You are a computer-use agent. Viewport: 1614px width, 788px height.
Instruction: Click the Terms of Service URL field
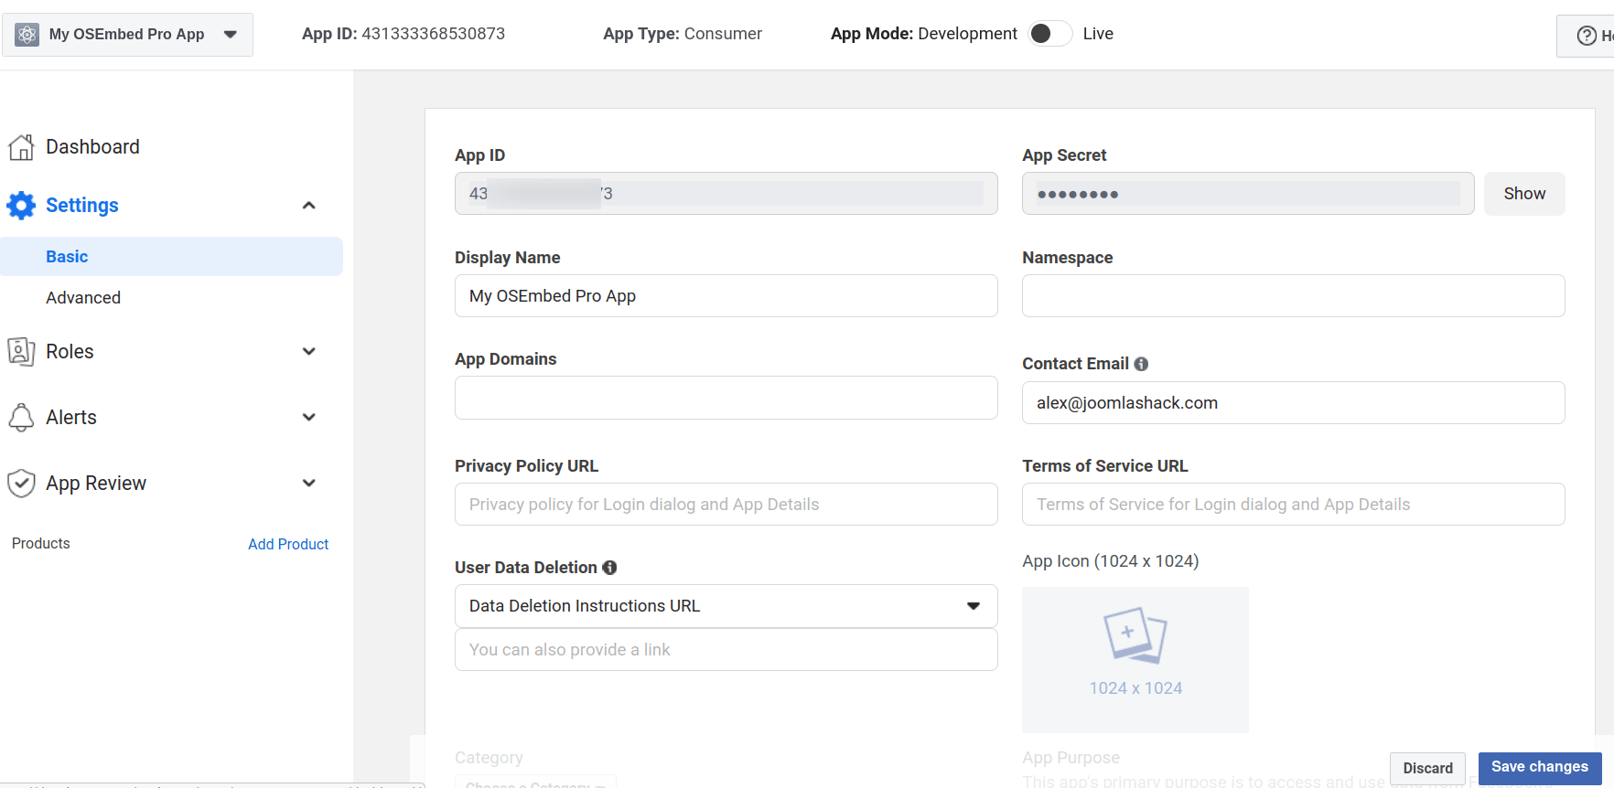coord(1294,505)
